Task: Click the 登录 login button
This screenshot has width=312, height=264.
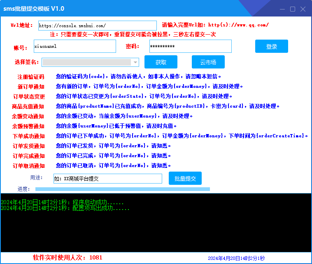Action: [271, 46]
